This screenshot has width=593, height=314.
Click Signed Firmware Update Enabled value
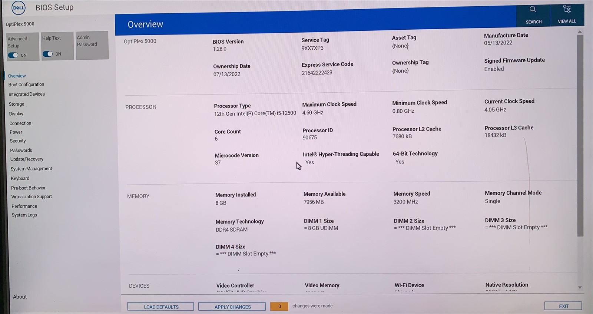pyautogui.click(x=494, y=69)
